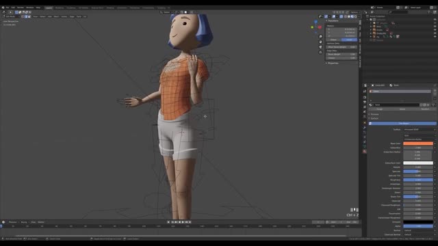Click the red X axis gizmo ball
This screenshot has width=438, height=246.
pyautogui.click(x=320, y=27)
